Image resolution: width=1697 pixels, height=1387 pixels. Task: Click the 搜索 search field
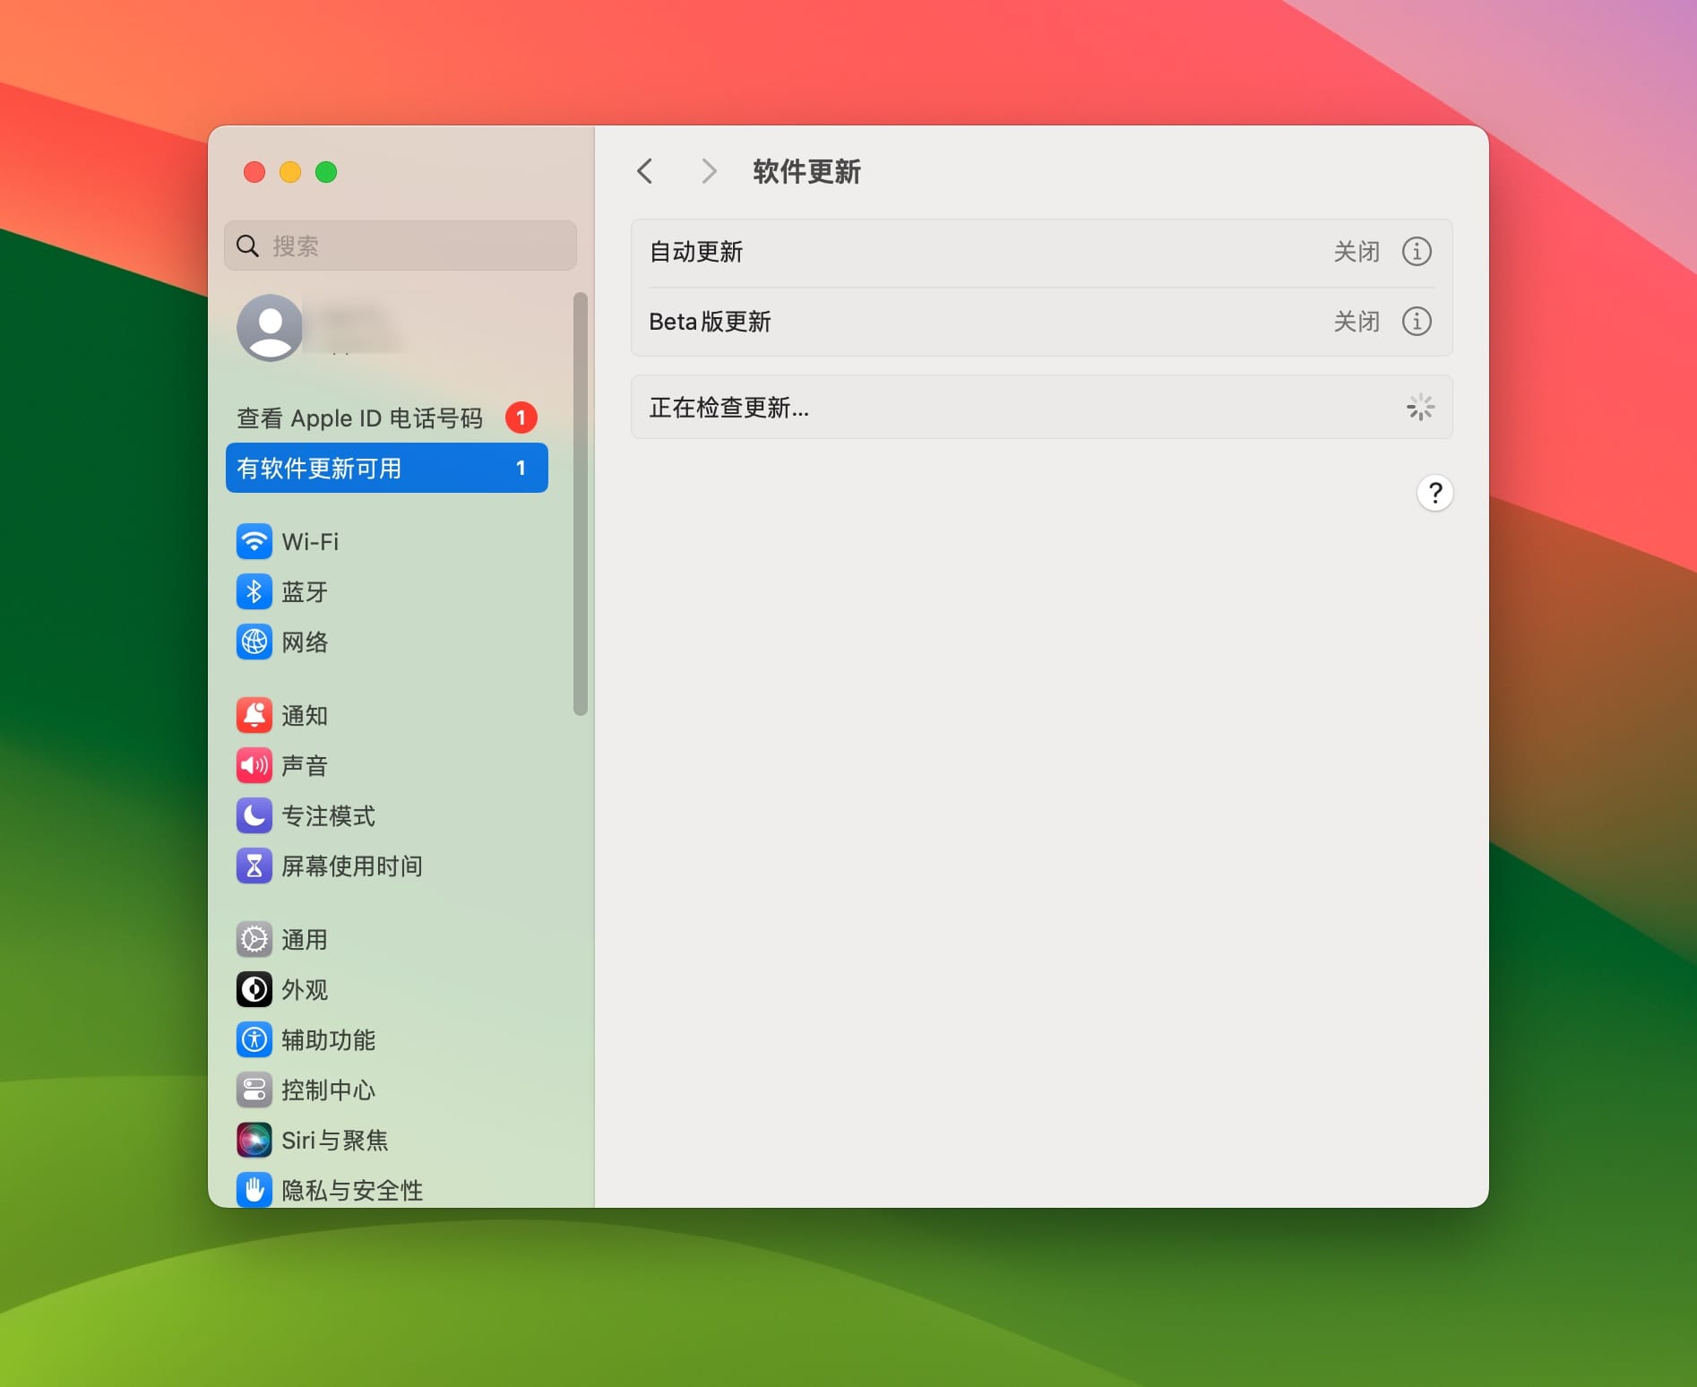pyautogui.click(x=401, y=246)
